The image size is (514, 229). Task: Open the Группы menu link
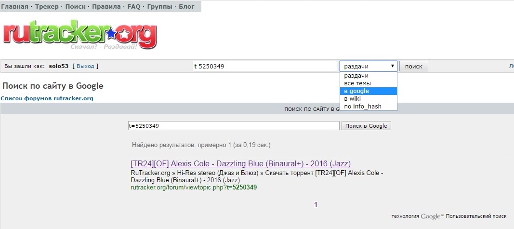pyautogui.click(x=159, y=7)
